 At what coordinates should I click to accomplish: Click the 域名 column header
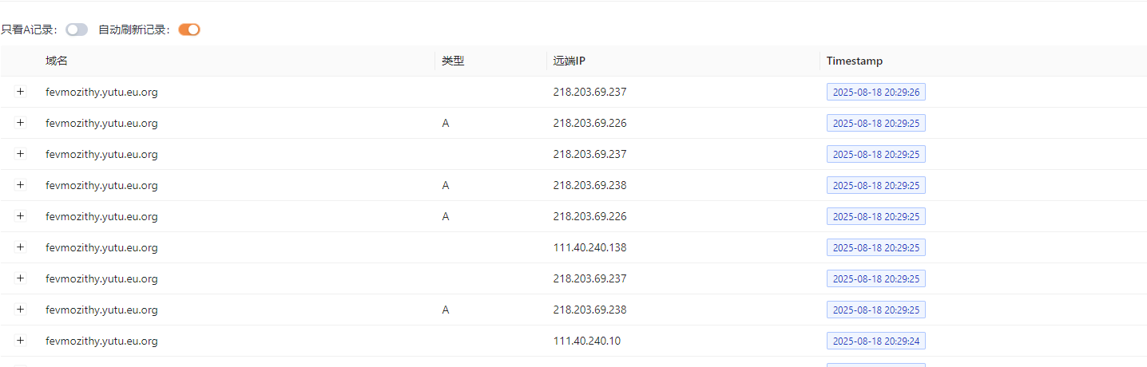(x=57, y=61)
